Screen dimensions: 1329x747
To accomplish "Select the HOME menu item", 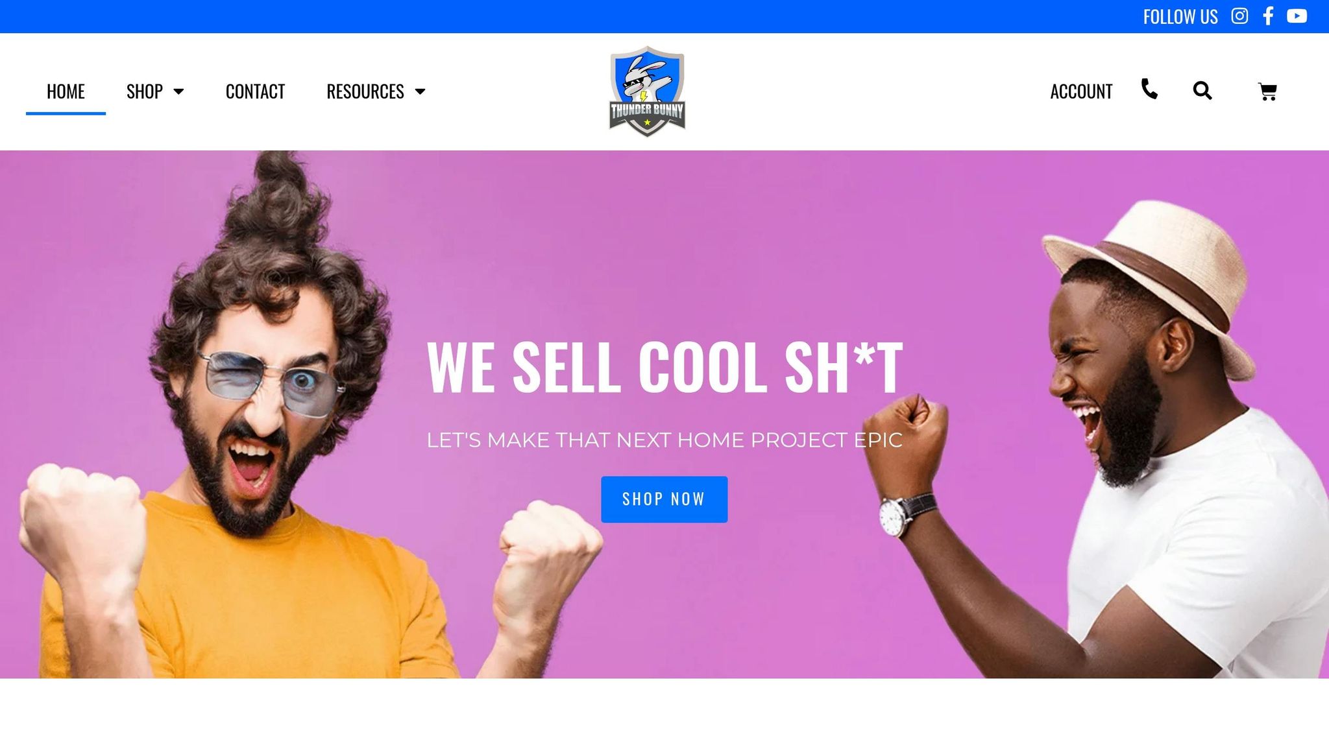I will 66,91.
